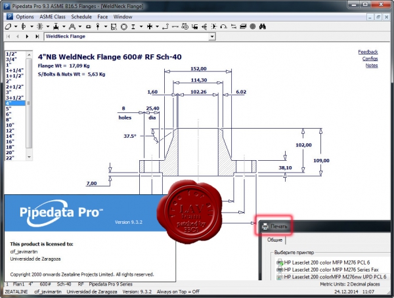
Task: Go to last record navigation arrow
Action: 37,37
